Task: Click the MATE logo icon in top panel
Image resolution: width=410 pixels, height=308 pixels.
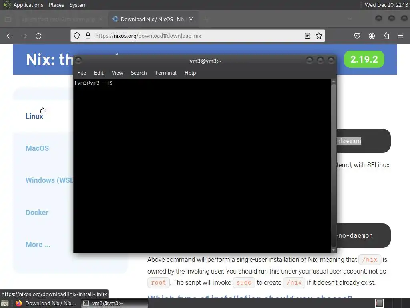Action: tap(6, 5)
